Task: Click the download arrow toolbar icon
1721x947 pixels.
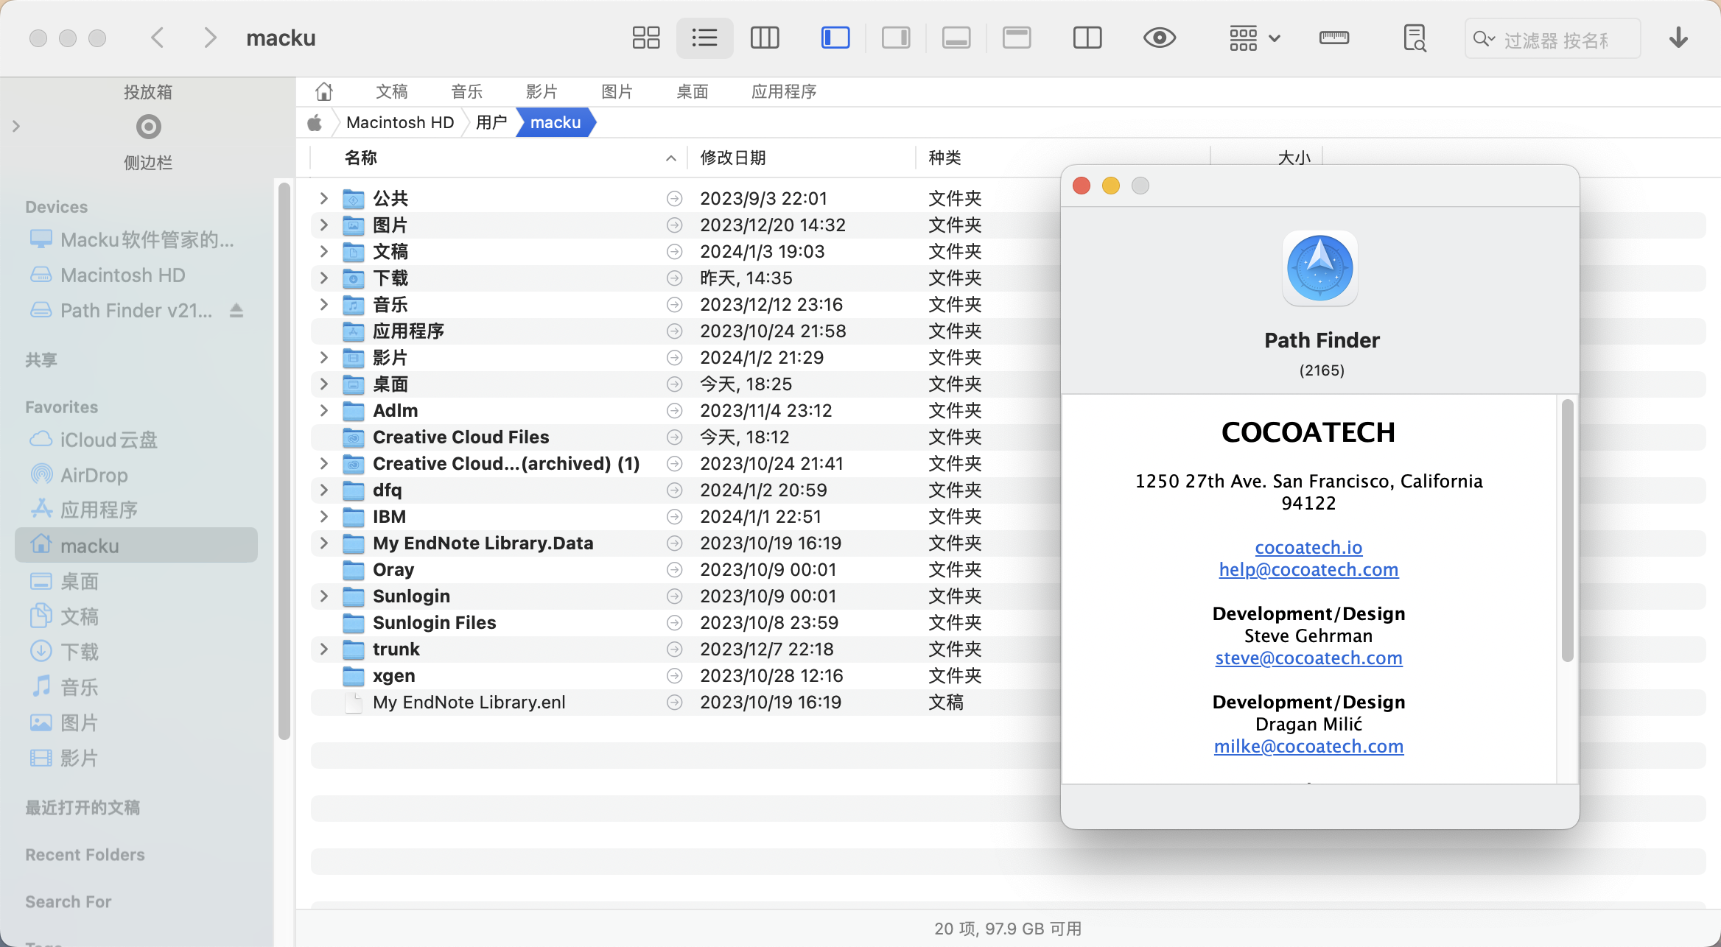Action: click(x=1678, y=38)
